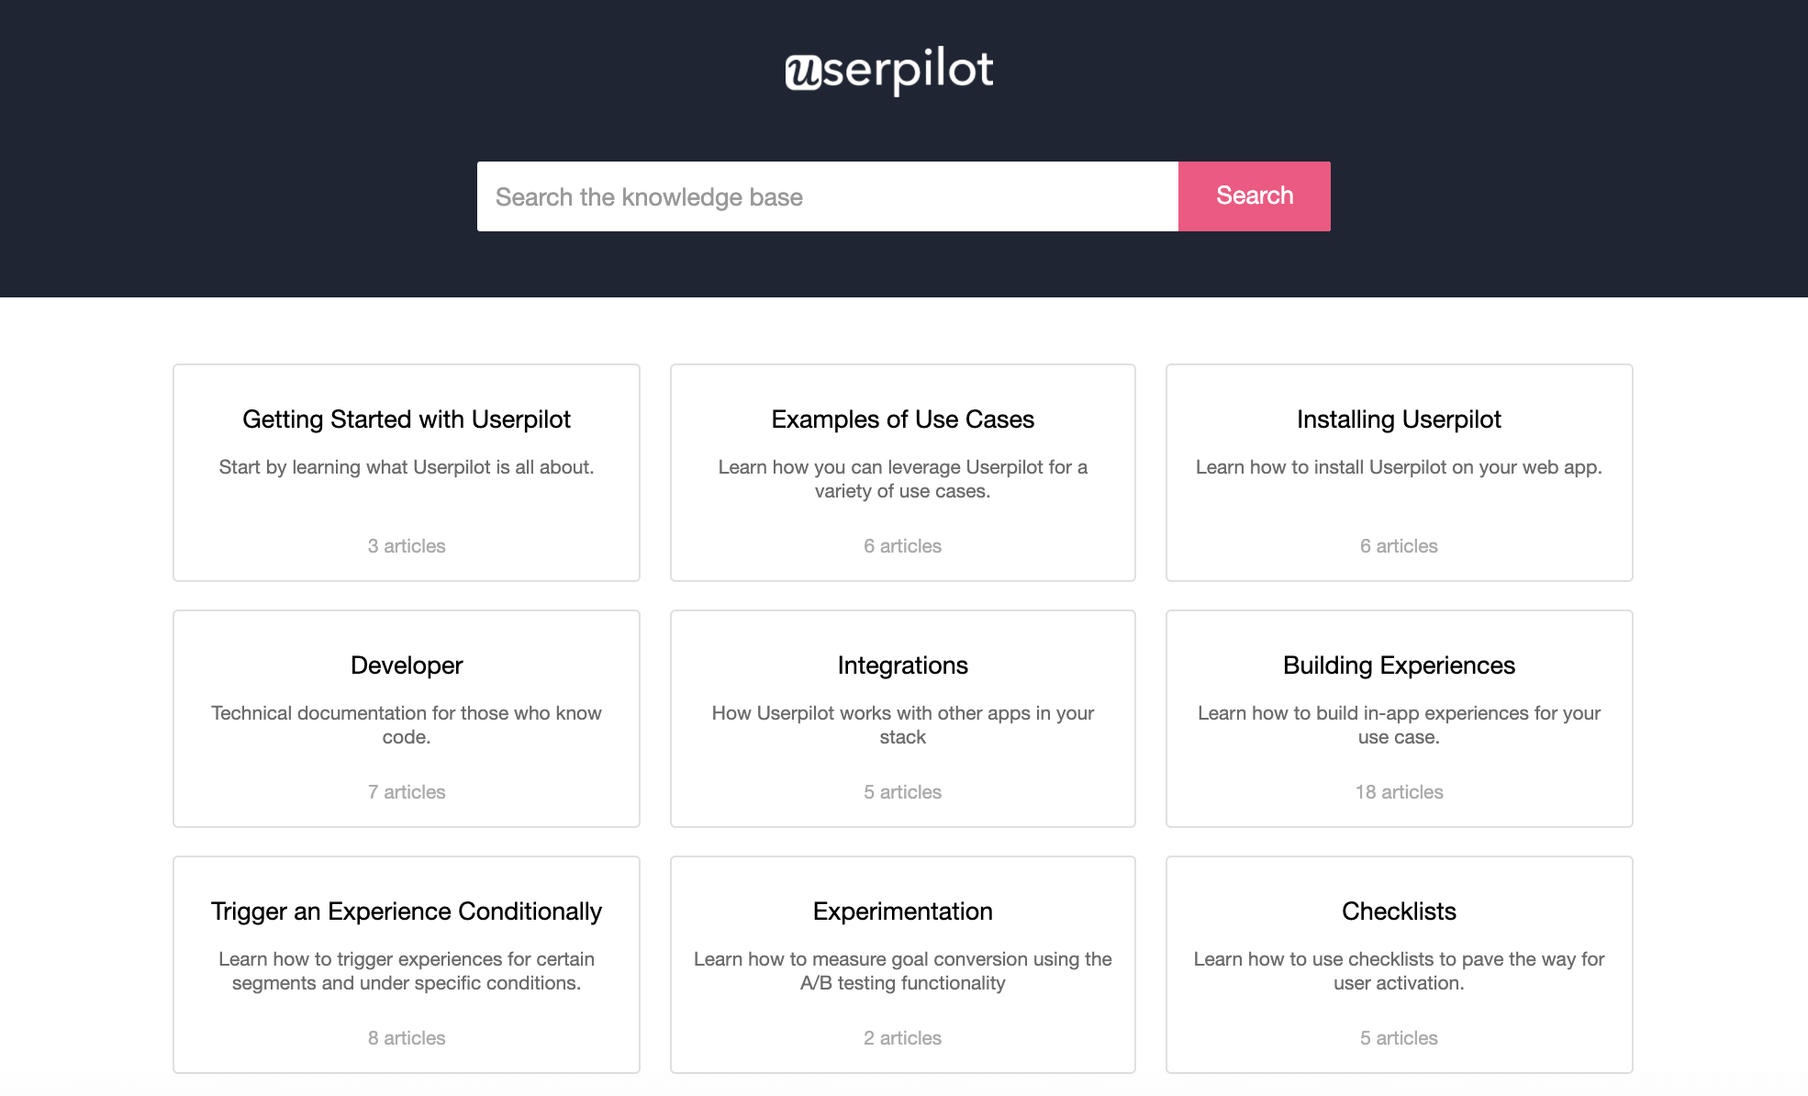Click '7 articles' under Developer
The image size is (1808, 1096).
(406, 792)
